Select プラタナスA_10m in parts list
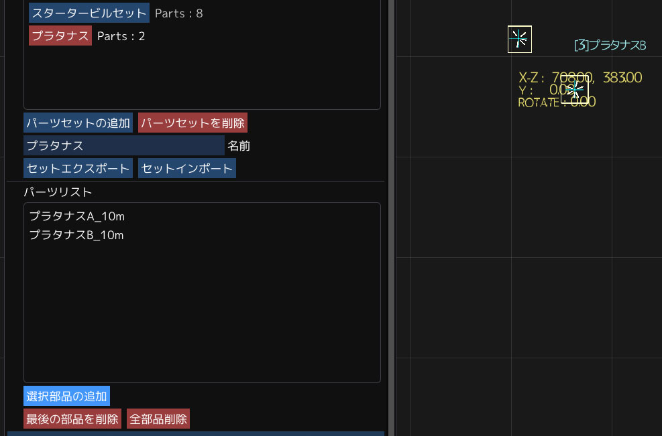Screen dimensions: 662x436 77,216
